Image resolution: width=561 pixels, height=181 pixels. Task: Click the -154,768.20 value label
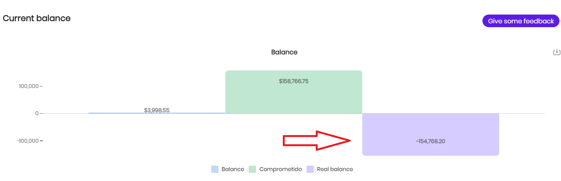point(430,141)
